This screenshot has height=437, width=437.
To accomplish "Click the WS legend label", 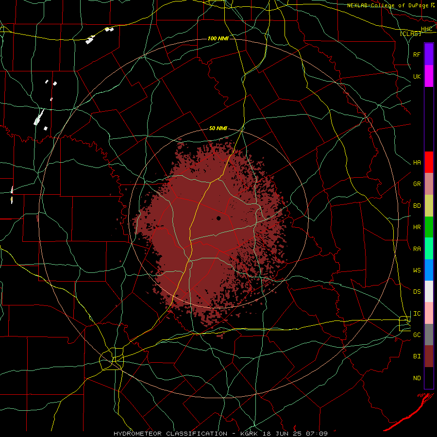I will 417,270.
